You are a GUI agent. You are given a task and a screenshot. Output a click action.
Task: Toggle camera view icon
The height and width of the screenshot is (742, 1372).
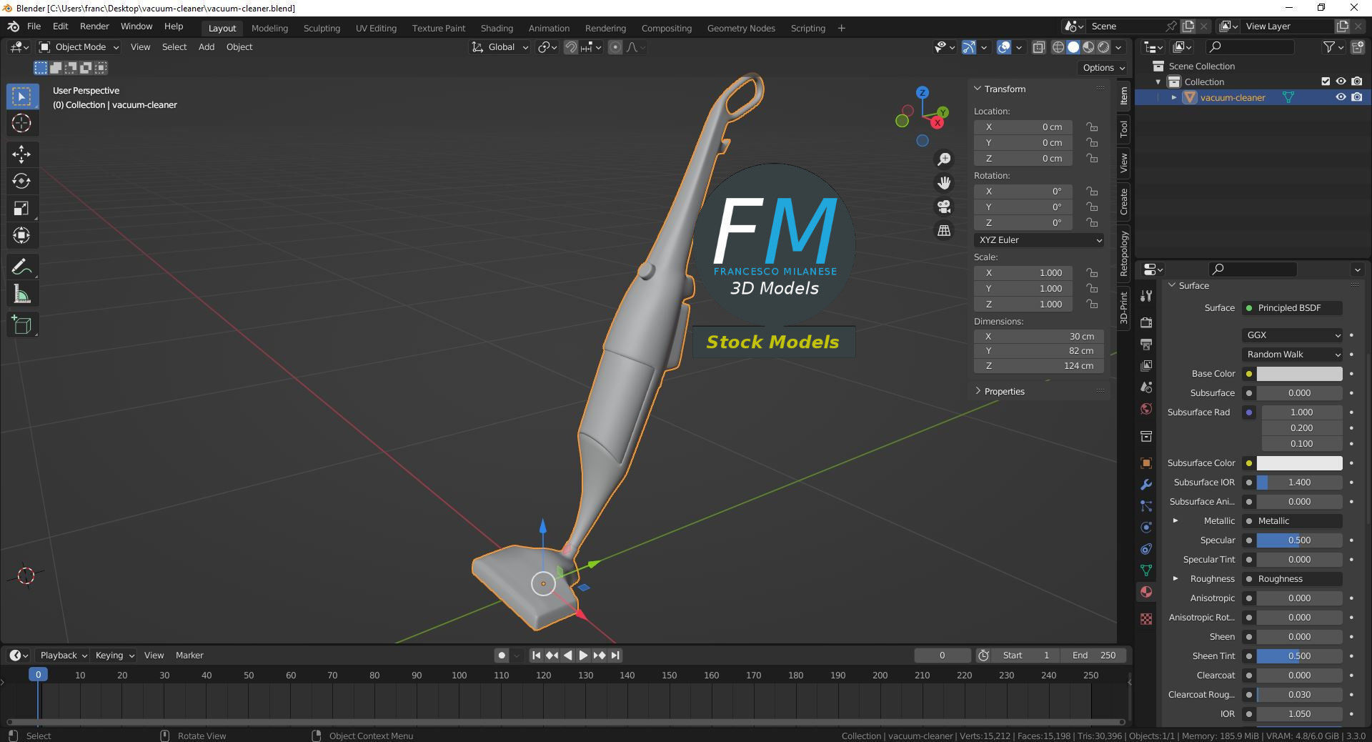pos(944,207)
